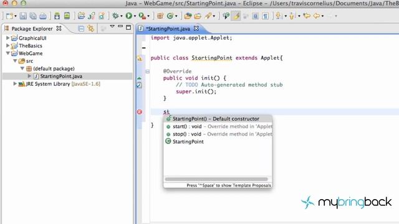Click the Save All toolbar icon
Image resolution: width=399 pixels, height=224 pixels.
pyautogui.click(x=33, y=16)
